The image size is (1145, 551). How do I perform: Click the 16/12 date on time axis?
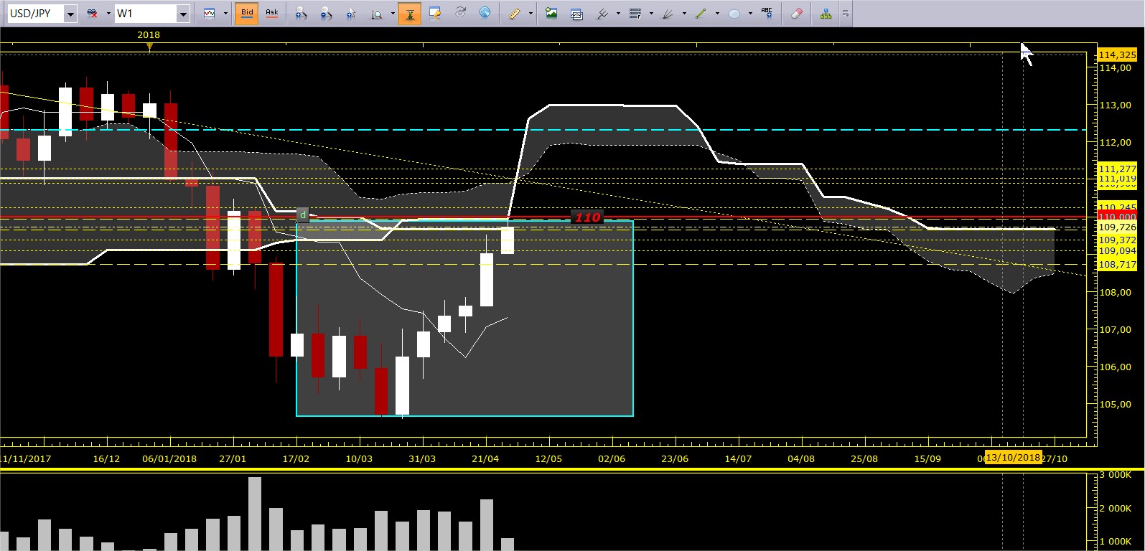(106, 458)
